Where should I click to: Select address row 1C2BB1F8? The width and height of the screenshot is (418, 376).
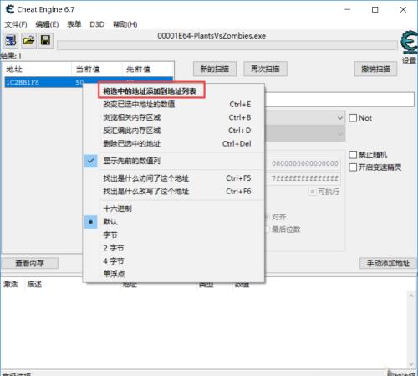(x=44, y=82)
